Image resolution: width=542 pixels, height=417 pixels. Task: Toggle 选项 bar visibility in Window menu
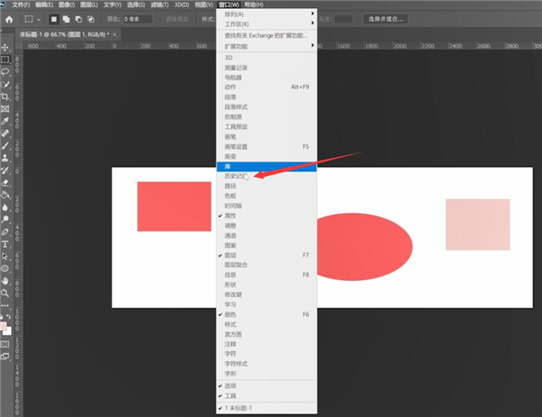pyautogui.click(x=266, y=386)
